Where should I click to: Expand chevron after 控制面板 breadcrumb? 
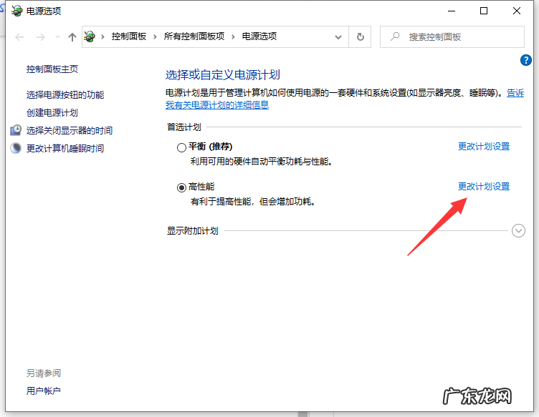pyautogui.click(x=155, y=36)
